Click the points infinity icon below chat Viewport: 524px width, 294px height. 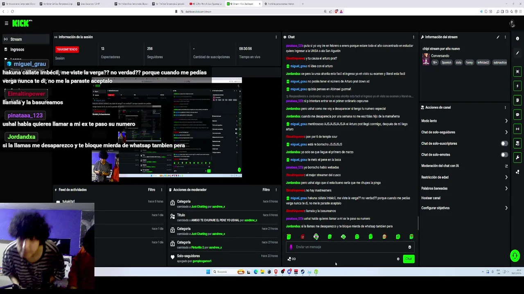coord(291,259)
